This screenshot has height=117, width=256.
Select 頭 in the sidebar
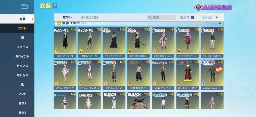(17, 38)
